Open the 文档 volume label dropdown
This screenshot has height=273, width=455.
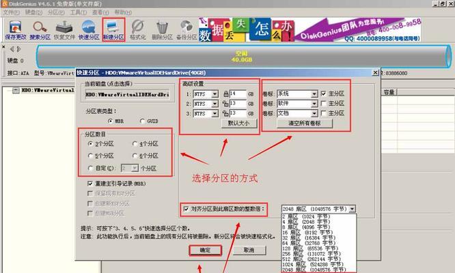[314, 113]
